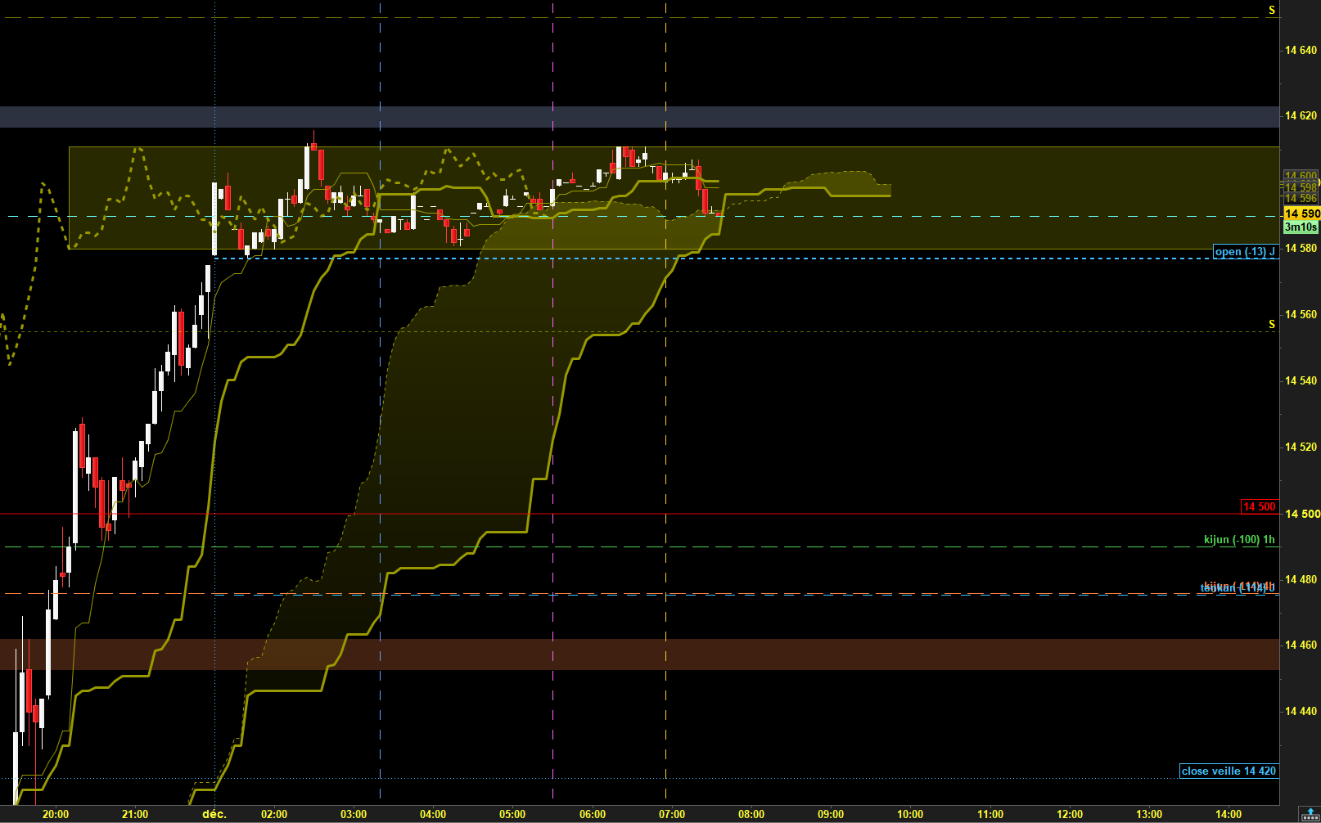Image resolution: width=1321 pixels, height=823 pixels.
Task: Select the red 14 500 line label
Action: 1259,506
